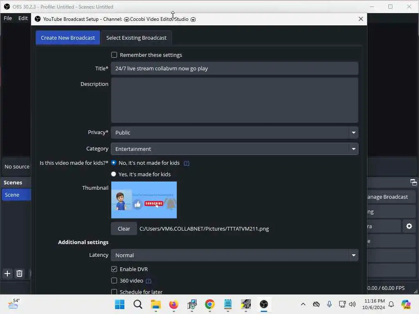The height and width of the screenshot is (314, 419).
Task: Launch Google Chrome from the taskbar
Action: point(210,304)
